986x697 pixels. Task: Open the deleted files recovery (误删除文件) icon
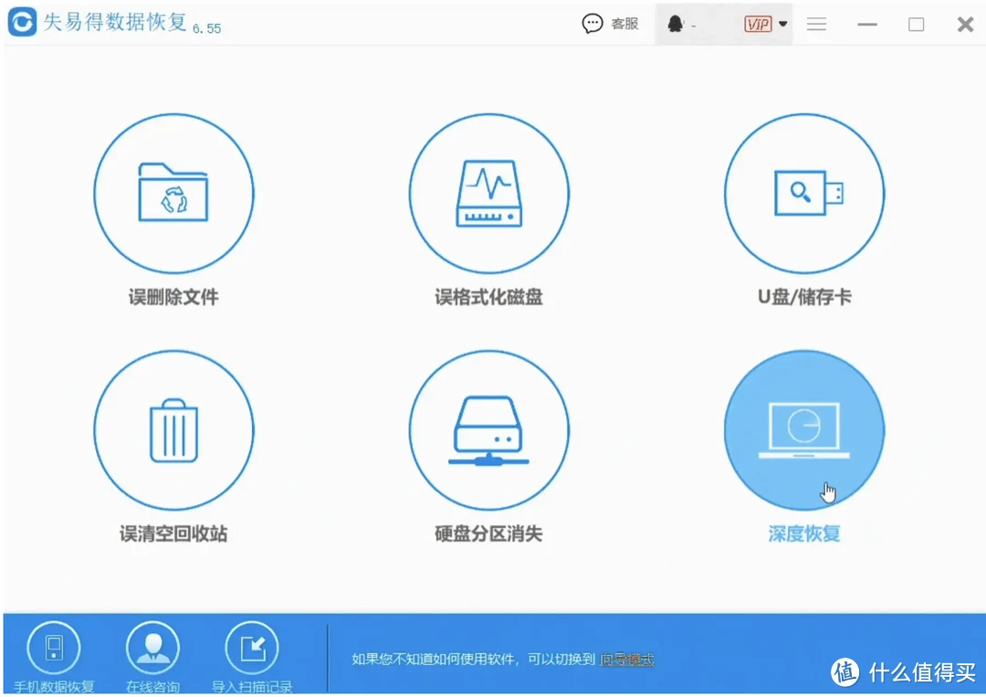173,193
